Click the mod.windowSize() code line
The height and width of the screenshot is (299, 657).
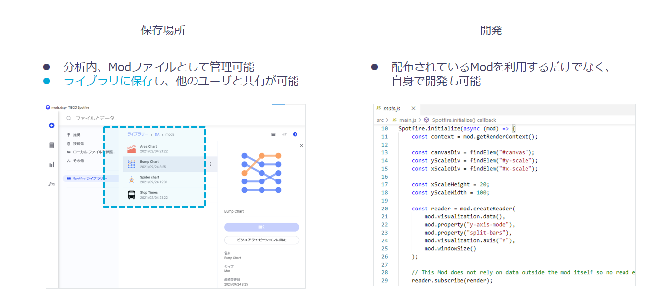click(x=450, y=249)
